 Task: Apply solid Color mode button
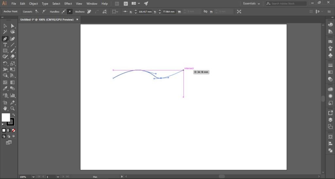click(x=4, y=130)
